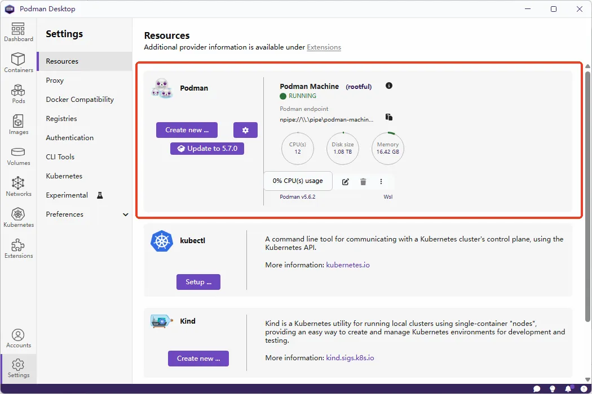Click the Experimental flask icon
Screen dimensions: 592x394
click(x=100, y=195)
